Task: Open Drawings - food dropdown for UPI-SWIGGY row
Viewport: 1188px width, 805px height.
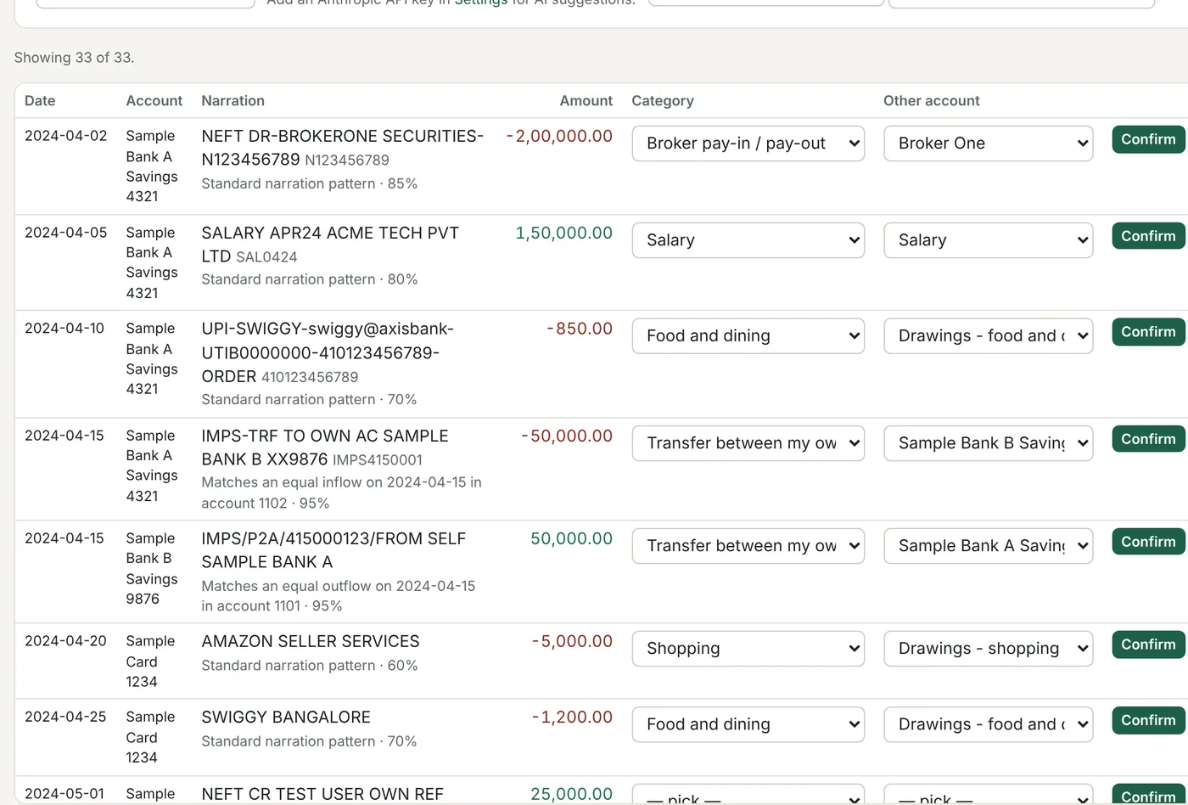Action: pos(989,336)
